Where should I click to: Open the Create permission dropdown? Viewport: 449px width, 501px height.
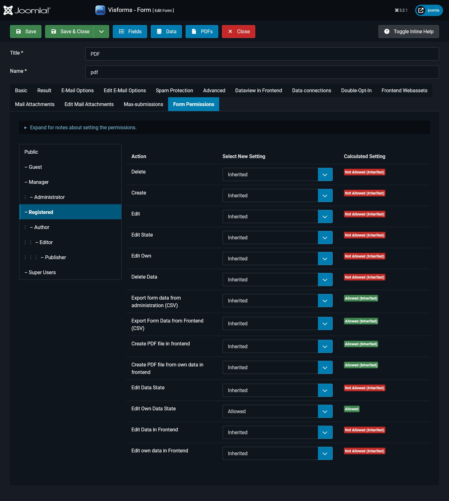click(x=277, y=195)
